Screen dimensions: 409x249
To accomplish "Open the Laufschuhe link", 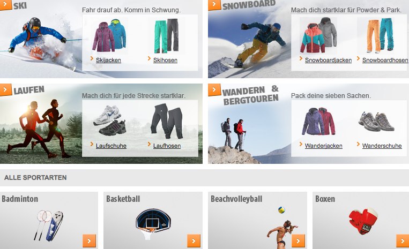I will click(x=111, y=146).
